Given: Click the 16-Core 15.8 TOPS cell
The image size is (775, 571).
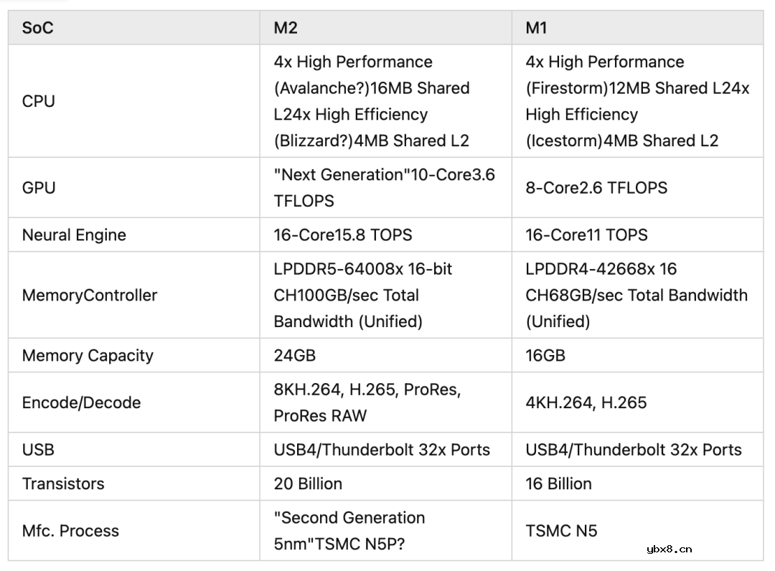Looking at the screenshot, I should click(343, 235).
